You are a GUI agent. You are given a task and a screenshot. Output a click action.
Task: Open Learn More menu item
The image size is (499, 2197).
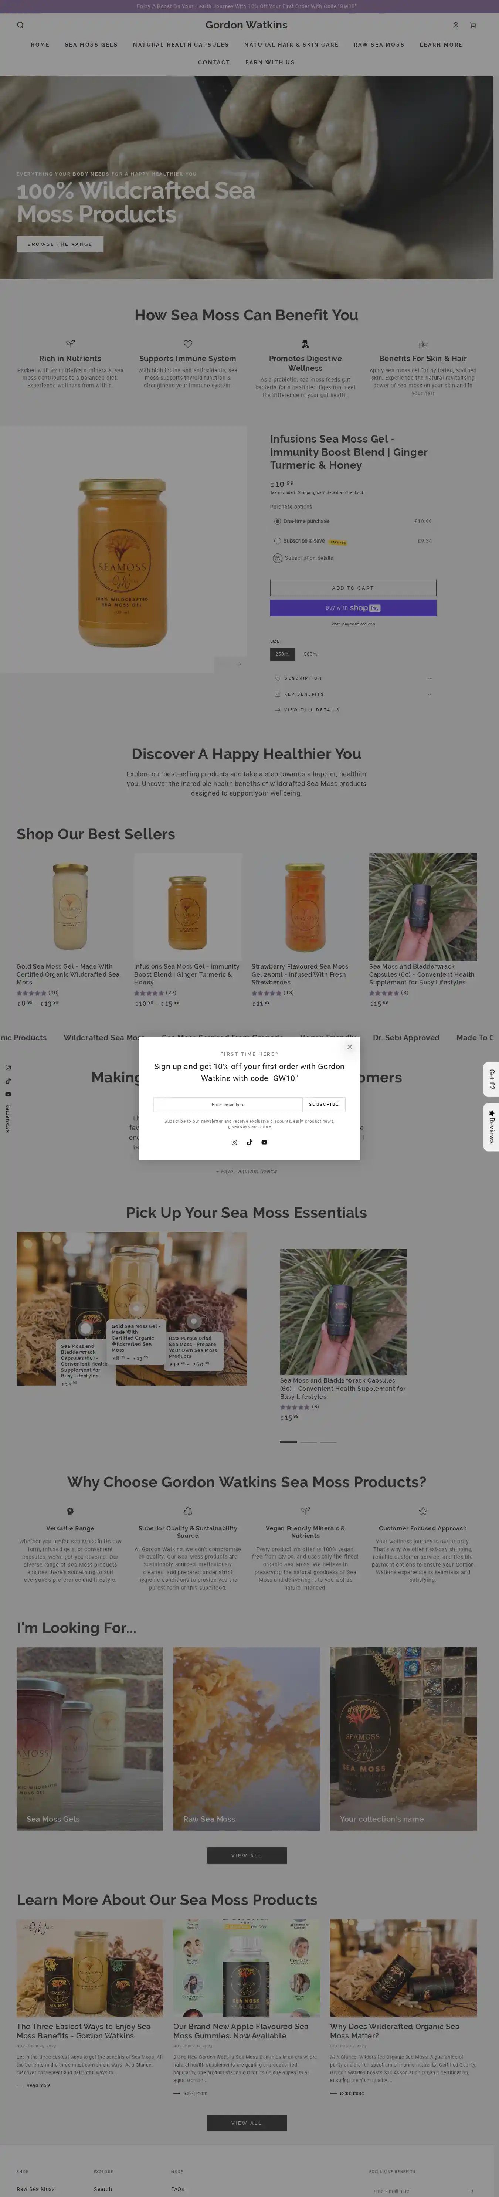click(441, 44)
